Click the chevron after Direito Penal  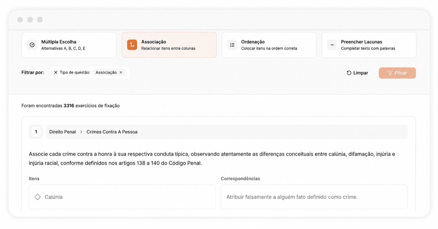81,132
